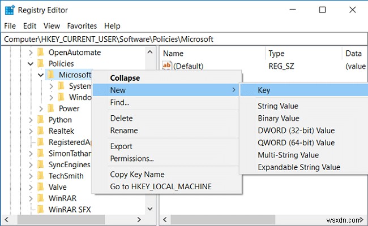
Task: Expand the OpenAutomate key node
Action: [31, 53]
